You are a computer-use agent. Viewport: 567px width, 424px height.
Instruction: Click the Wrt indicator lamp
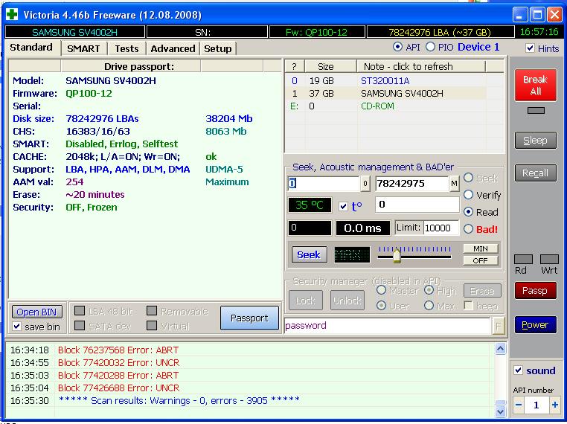pyautogui.click(x=549, y=259)
